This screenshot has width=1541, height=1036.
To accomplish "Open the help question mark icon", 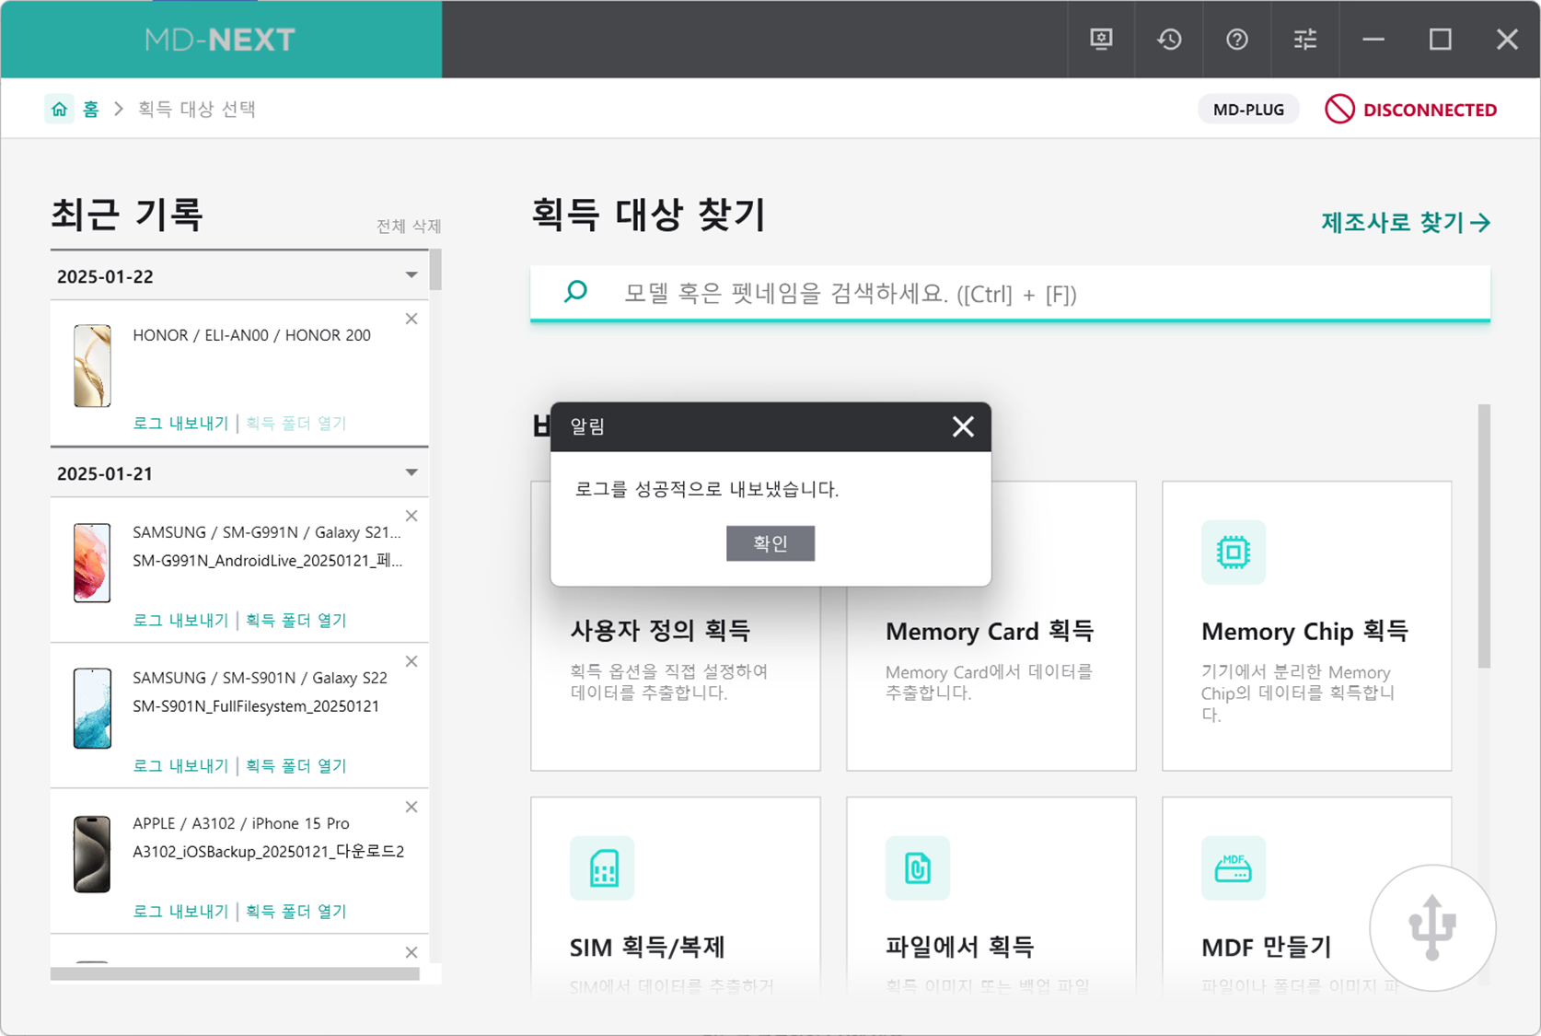I will click(1237, 39).
